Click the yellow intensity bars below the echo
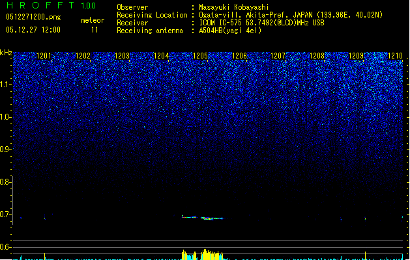This screenshot has height=260, width=410. click(x=202, y=255)
